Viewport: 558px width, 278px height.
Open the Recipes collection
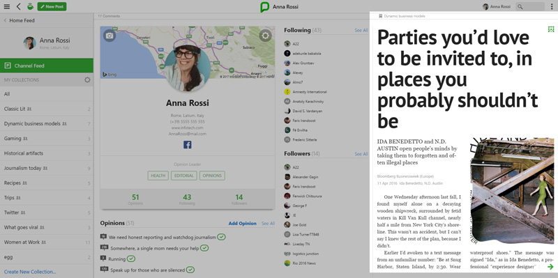coord(47,183)
